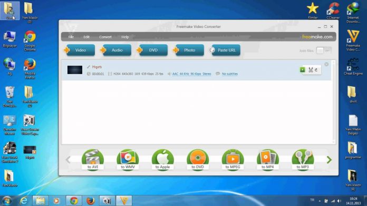Screen dimensions: 367x206
Task: Toggle the Join files switch
Action: pos(324,50)
